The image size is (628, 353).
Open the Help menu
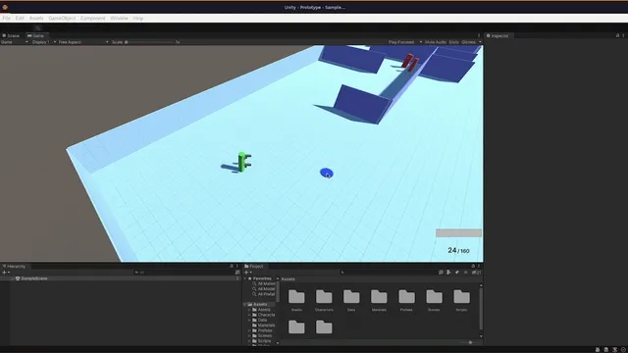[x=138, y=19]
